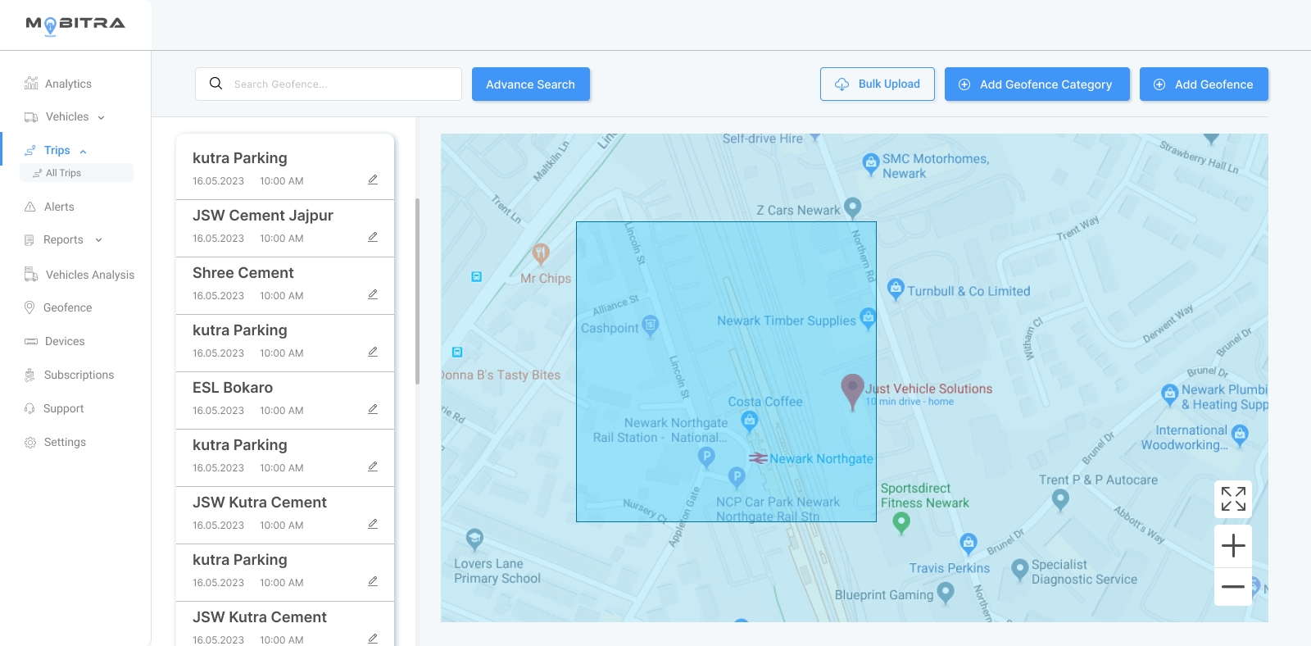
Task: Click the Travis Perkins shop marker
Action: pyautogui.click(x=969, y=544)
